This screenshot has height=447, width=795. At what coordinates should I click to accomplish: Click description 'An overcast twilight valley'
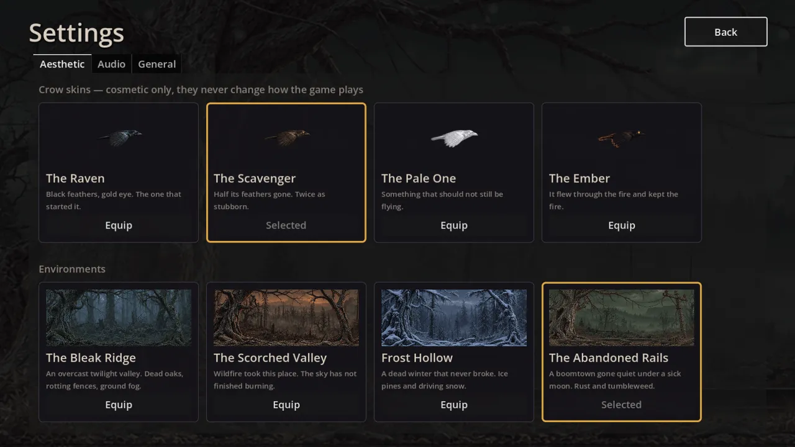114,379
